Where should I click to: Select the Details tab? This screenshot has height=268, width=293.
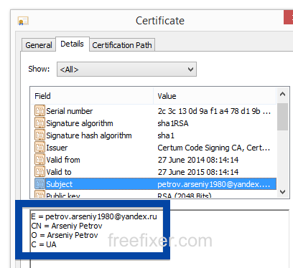click(x=73, y=44)
